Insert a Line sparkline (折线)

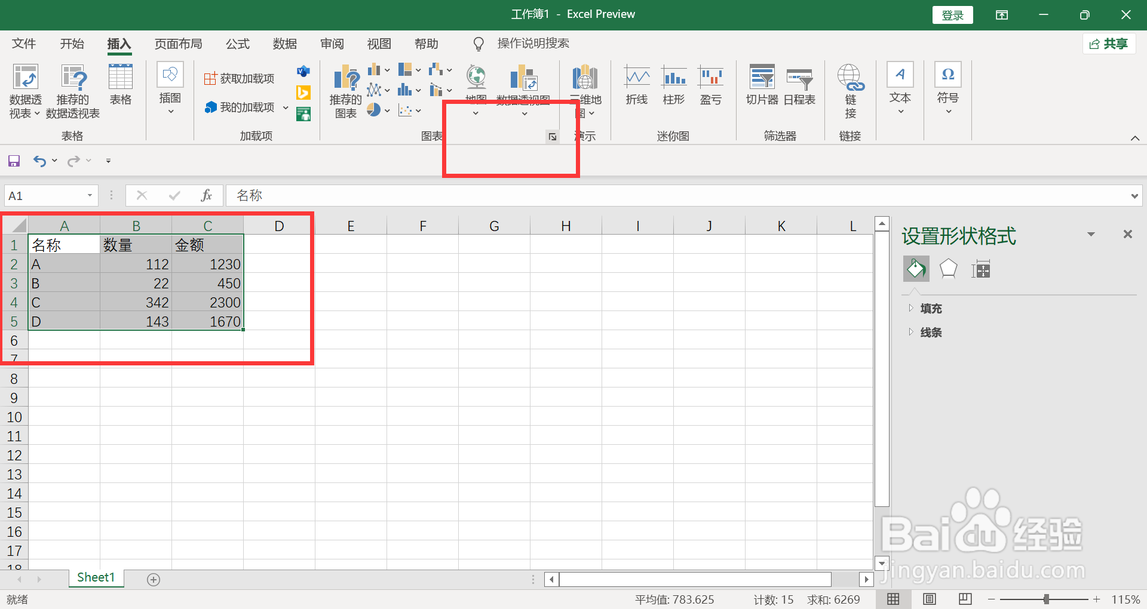click(x=637, y=85)
